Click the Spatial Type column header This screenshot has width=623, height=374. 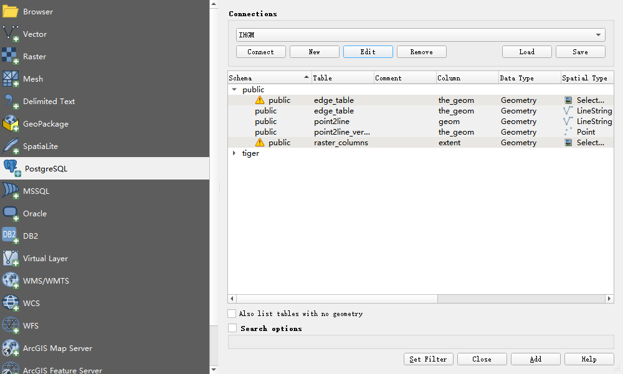tap(587, 78)
